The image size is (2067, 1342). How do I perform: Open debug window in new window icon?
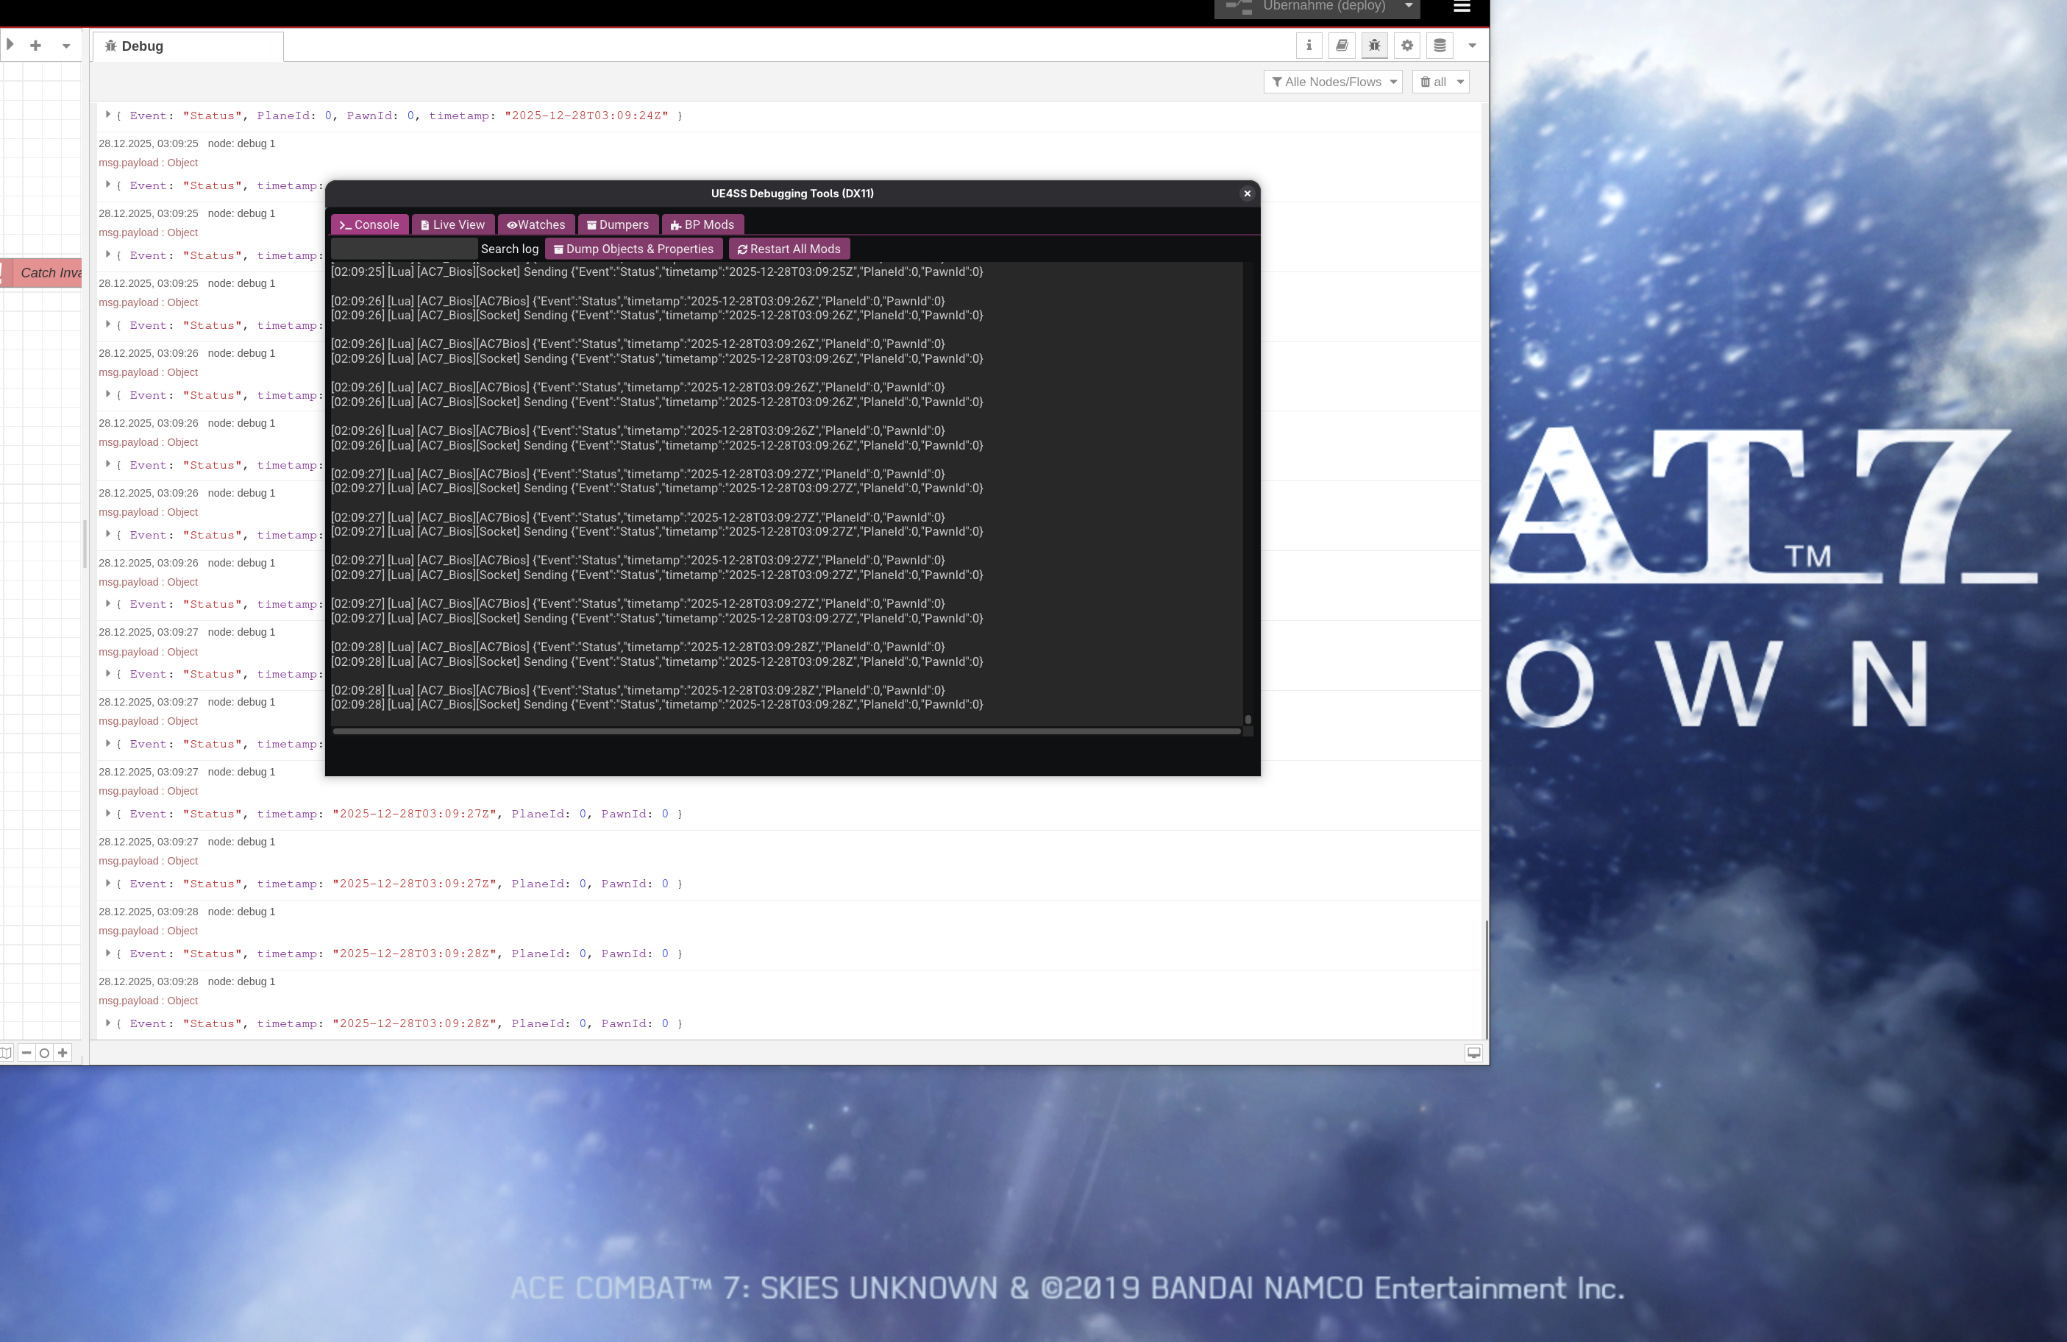(1474, 1053)
